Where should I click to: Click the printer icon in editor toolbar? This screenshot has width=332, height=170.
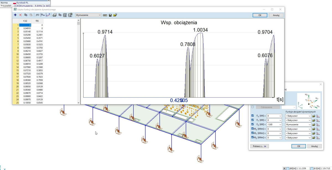(x=55, y=15)
